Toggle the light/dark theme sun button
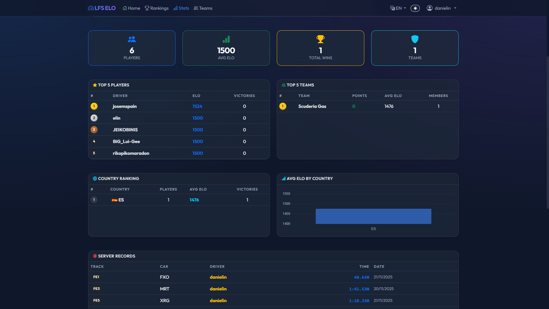 (x=415, y=8)
